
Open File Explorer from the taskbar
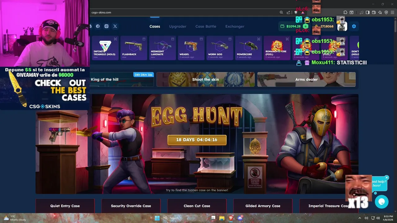coord(222,218)
